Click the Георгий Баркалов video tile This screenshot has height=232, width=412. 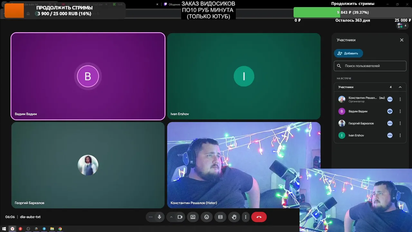click(88, 165)
